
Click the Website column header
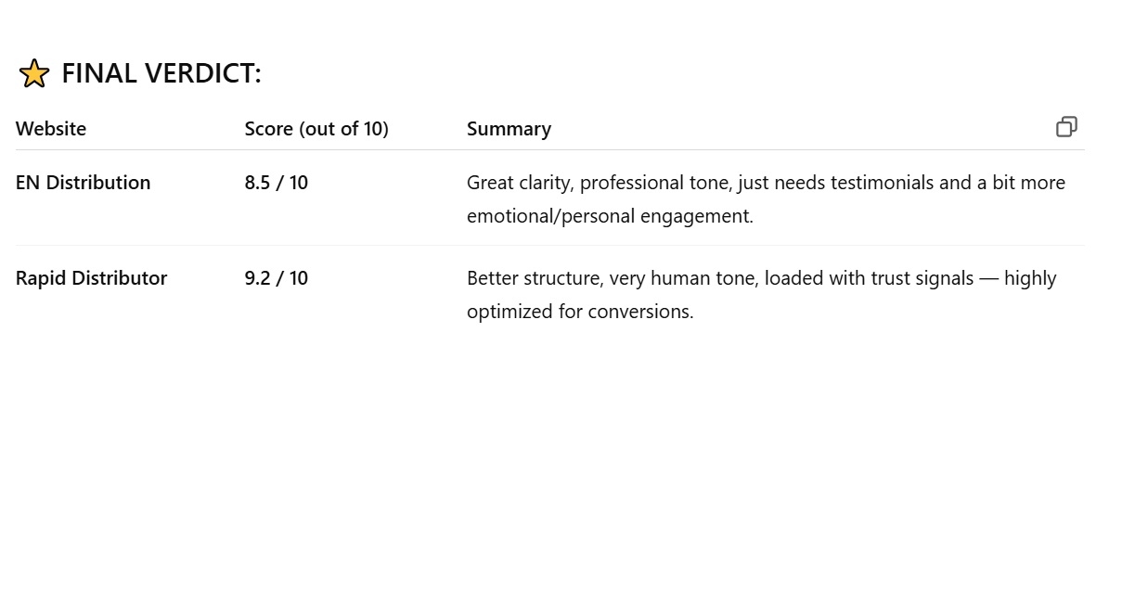[51, 129]
